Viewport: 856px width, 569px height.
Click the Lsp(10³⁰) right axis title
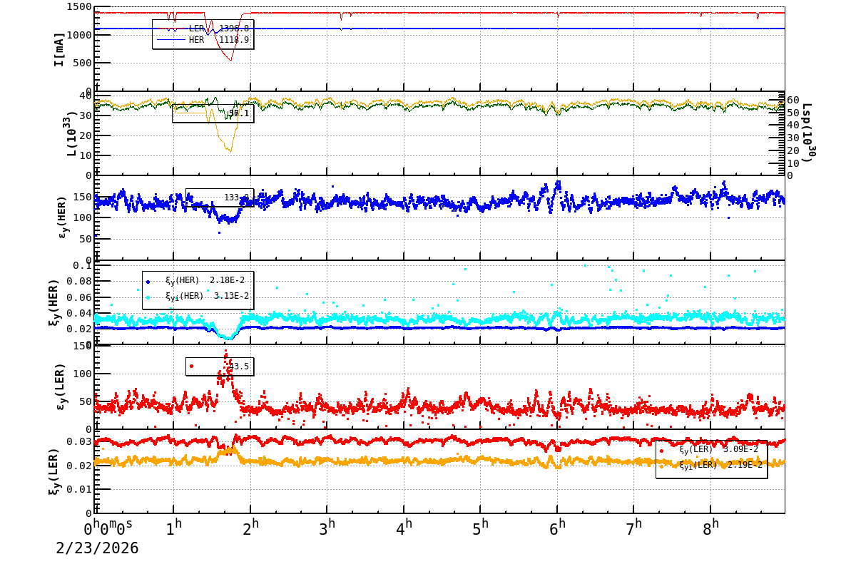pos(807,133)
